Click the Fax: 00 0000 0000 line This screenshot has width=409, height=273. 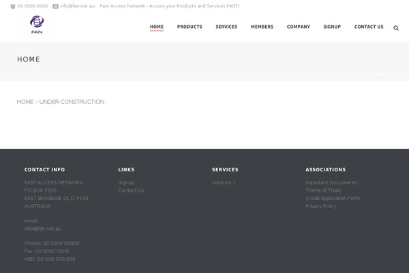click(46, 251)
